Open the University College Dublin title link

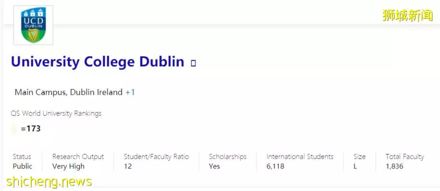click(x=98, y=62)
